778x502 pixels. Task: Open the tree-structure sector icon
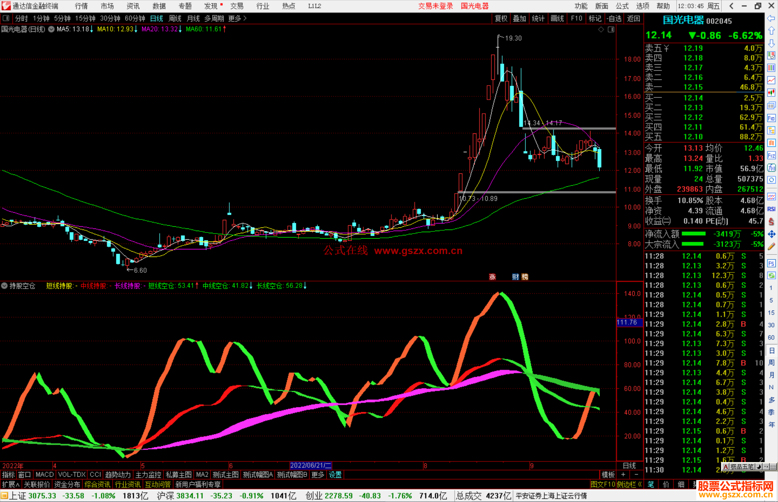coord(771,130)
